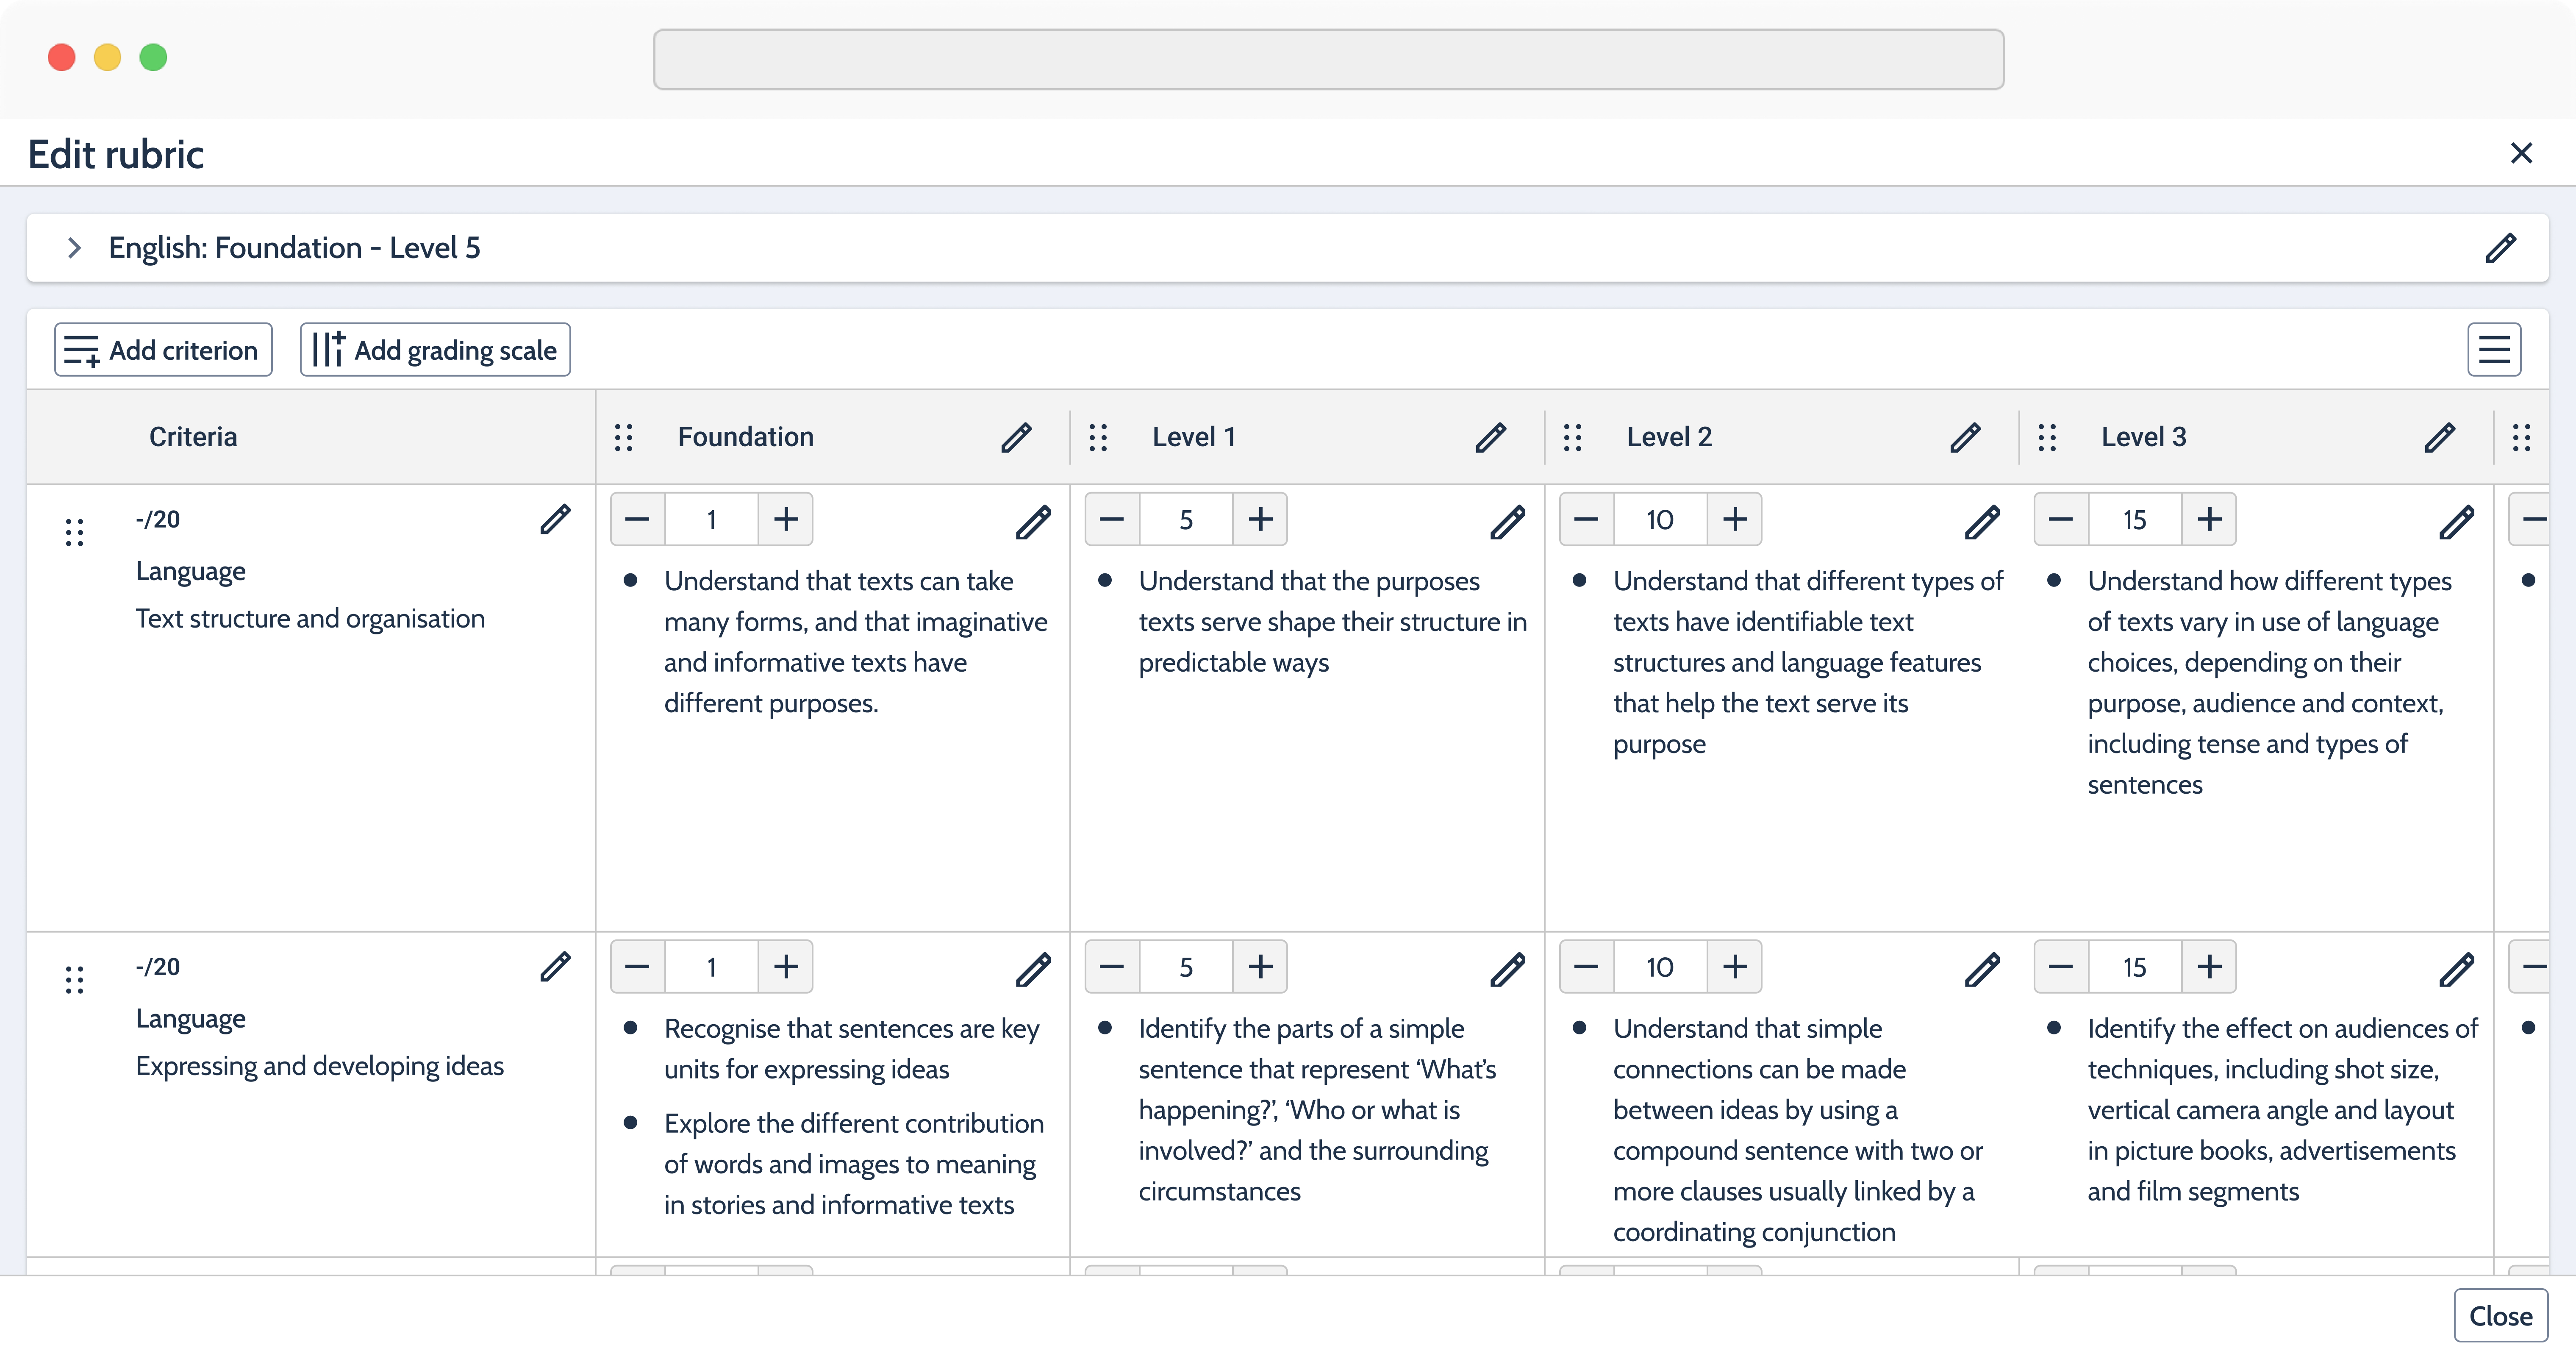The height and width of the screenshot is (1356, 2576).
Task: Click Level 1 score field in Text structure row
Action: (x=1186, y=519)
